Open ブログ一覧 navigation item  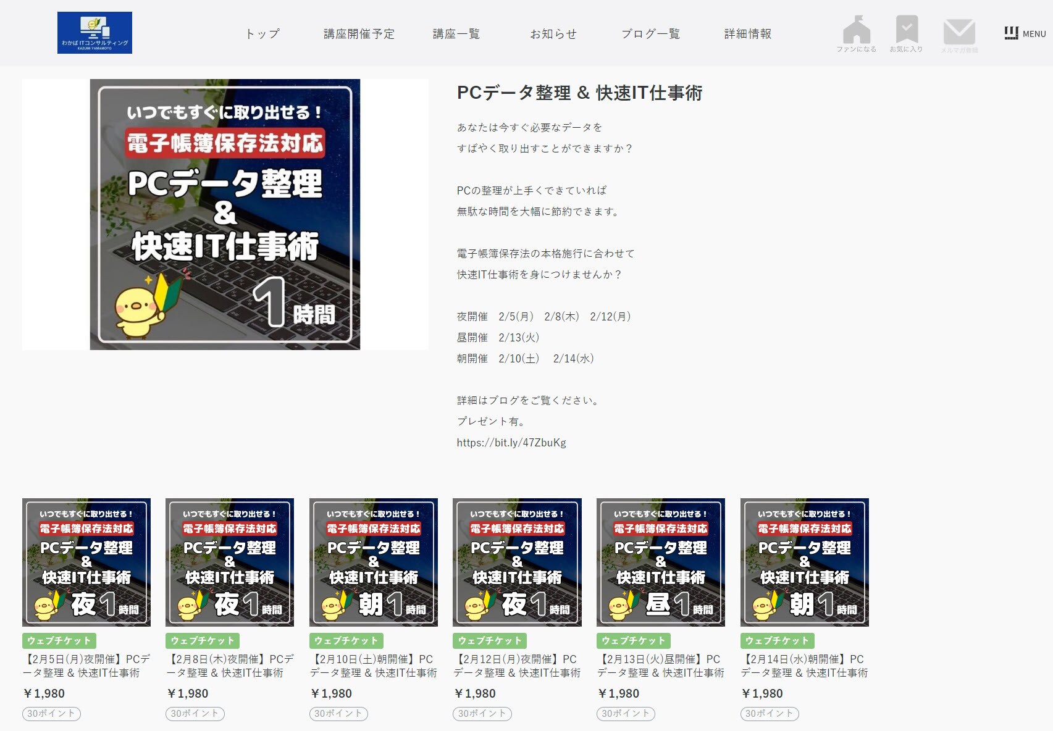(650, 34)
